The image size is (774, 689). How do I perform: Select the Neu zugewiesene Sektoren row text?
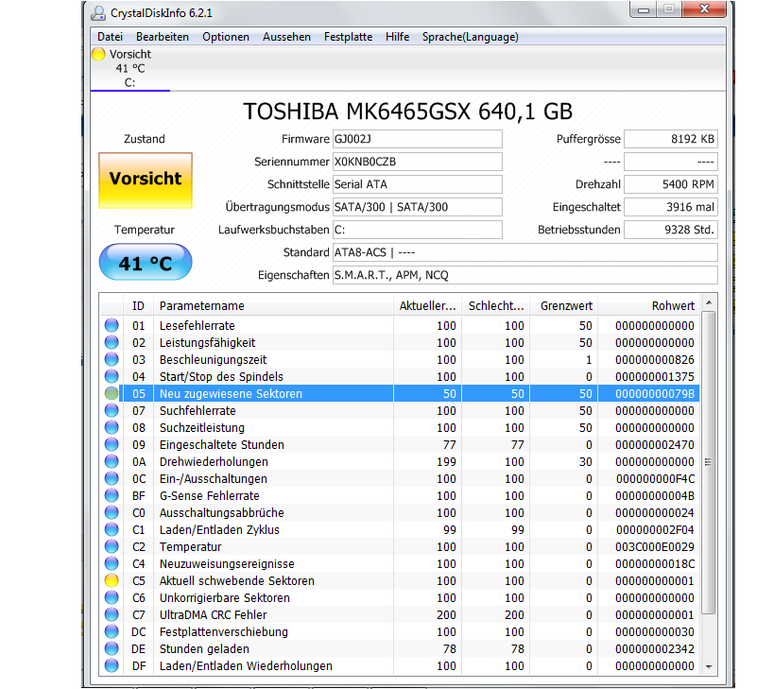coord(231,394)
